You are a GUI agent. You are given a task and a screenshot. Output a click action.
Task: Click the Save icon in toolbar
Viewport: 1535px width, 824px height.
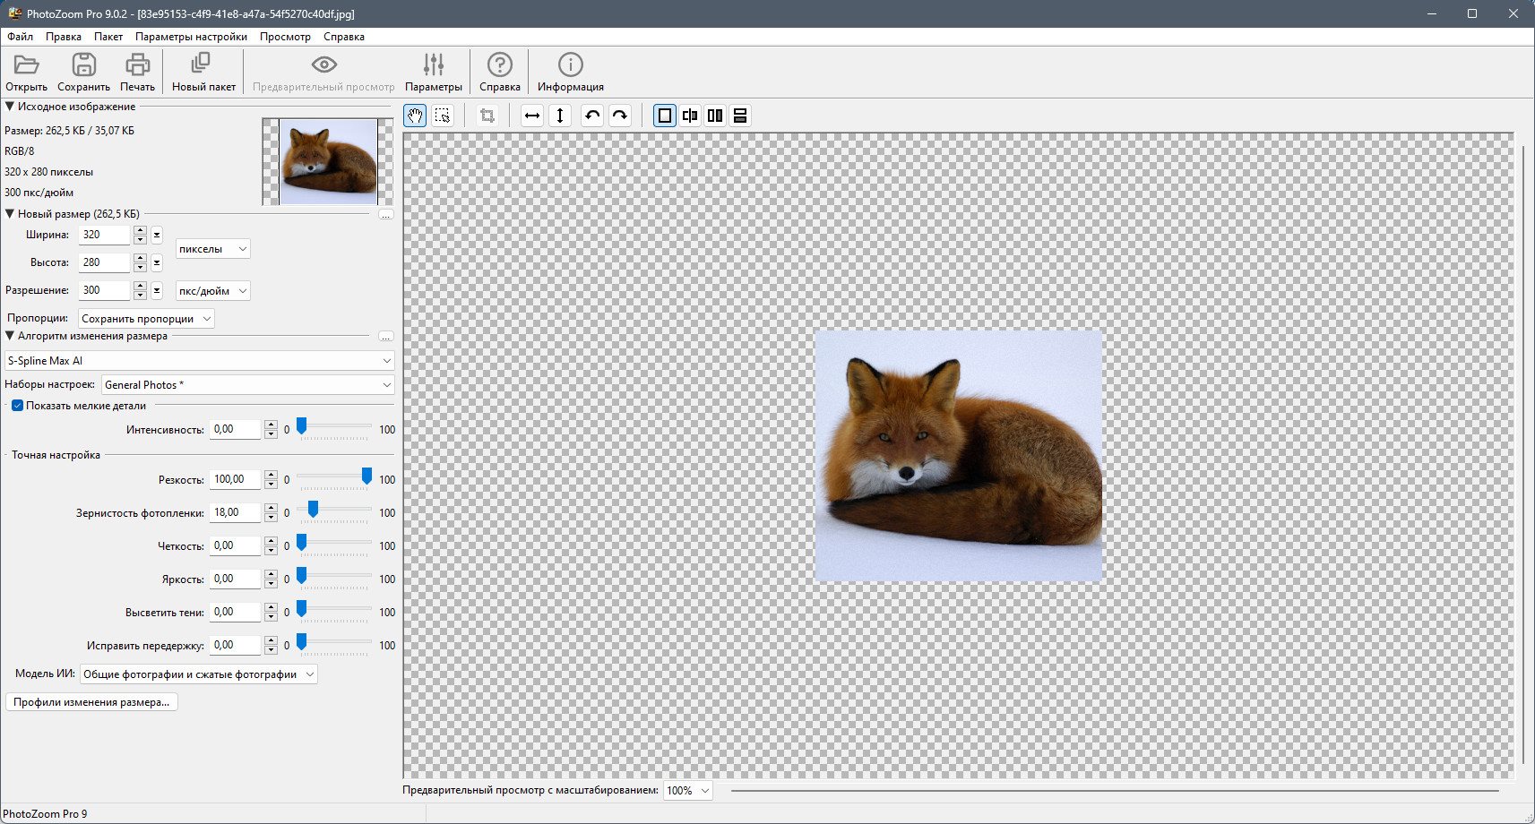tap(83, 65)
